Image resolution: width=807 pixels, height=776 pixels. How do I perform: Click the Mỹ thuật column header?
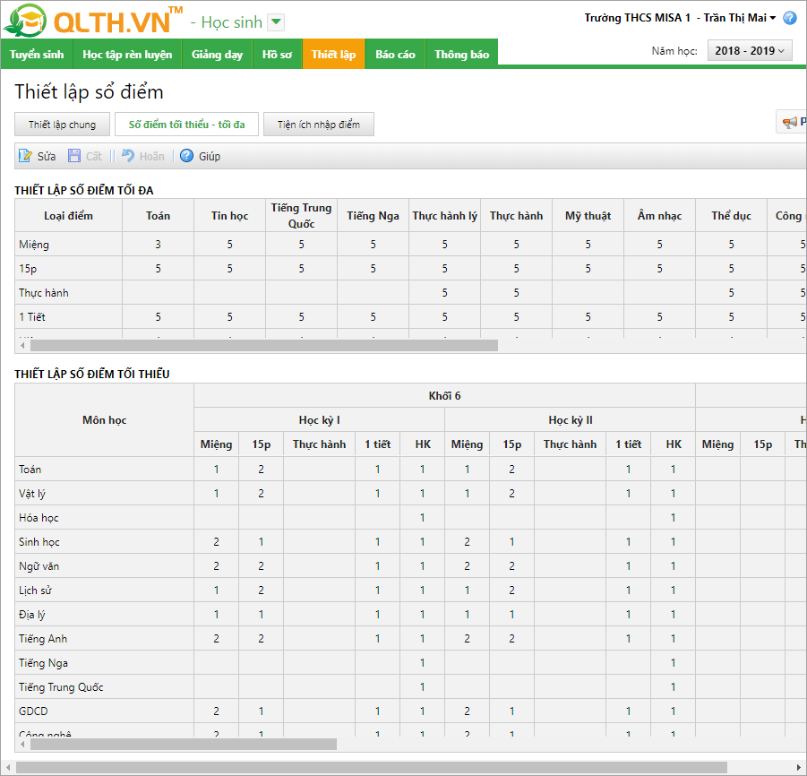(x=588, y=216)
